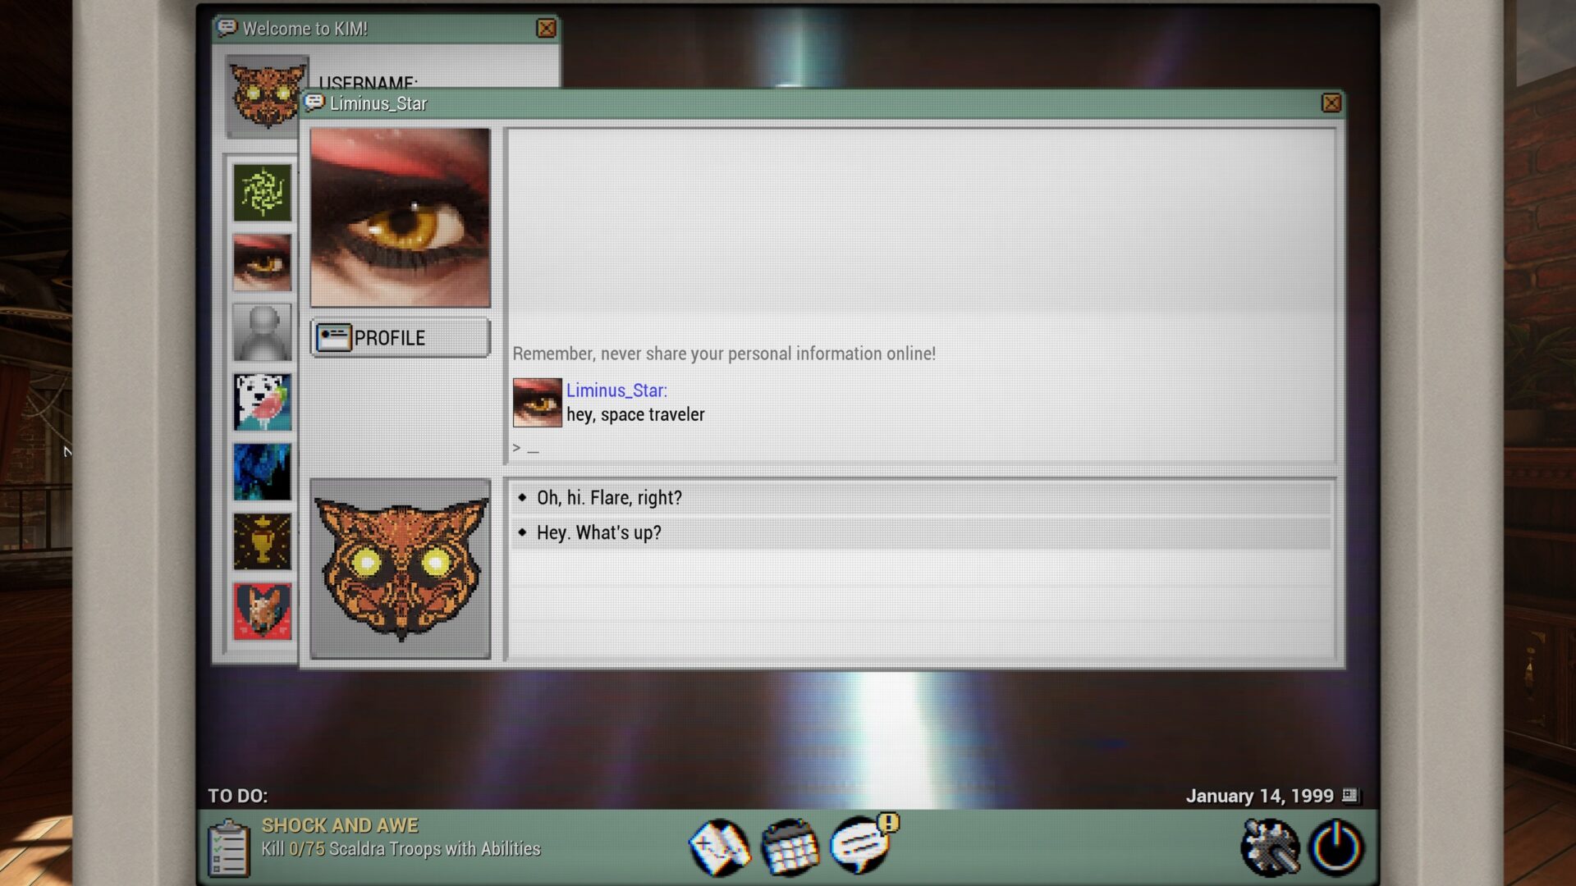Click the chat input prompt line
The height and width of the screenshot is (886, 1576).
526,447
